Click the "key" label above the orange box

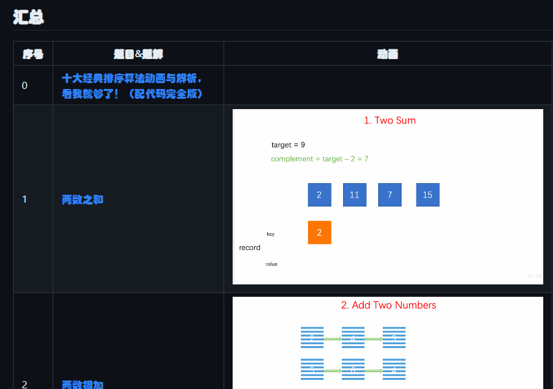pos(270,233)
